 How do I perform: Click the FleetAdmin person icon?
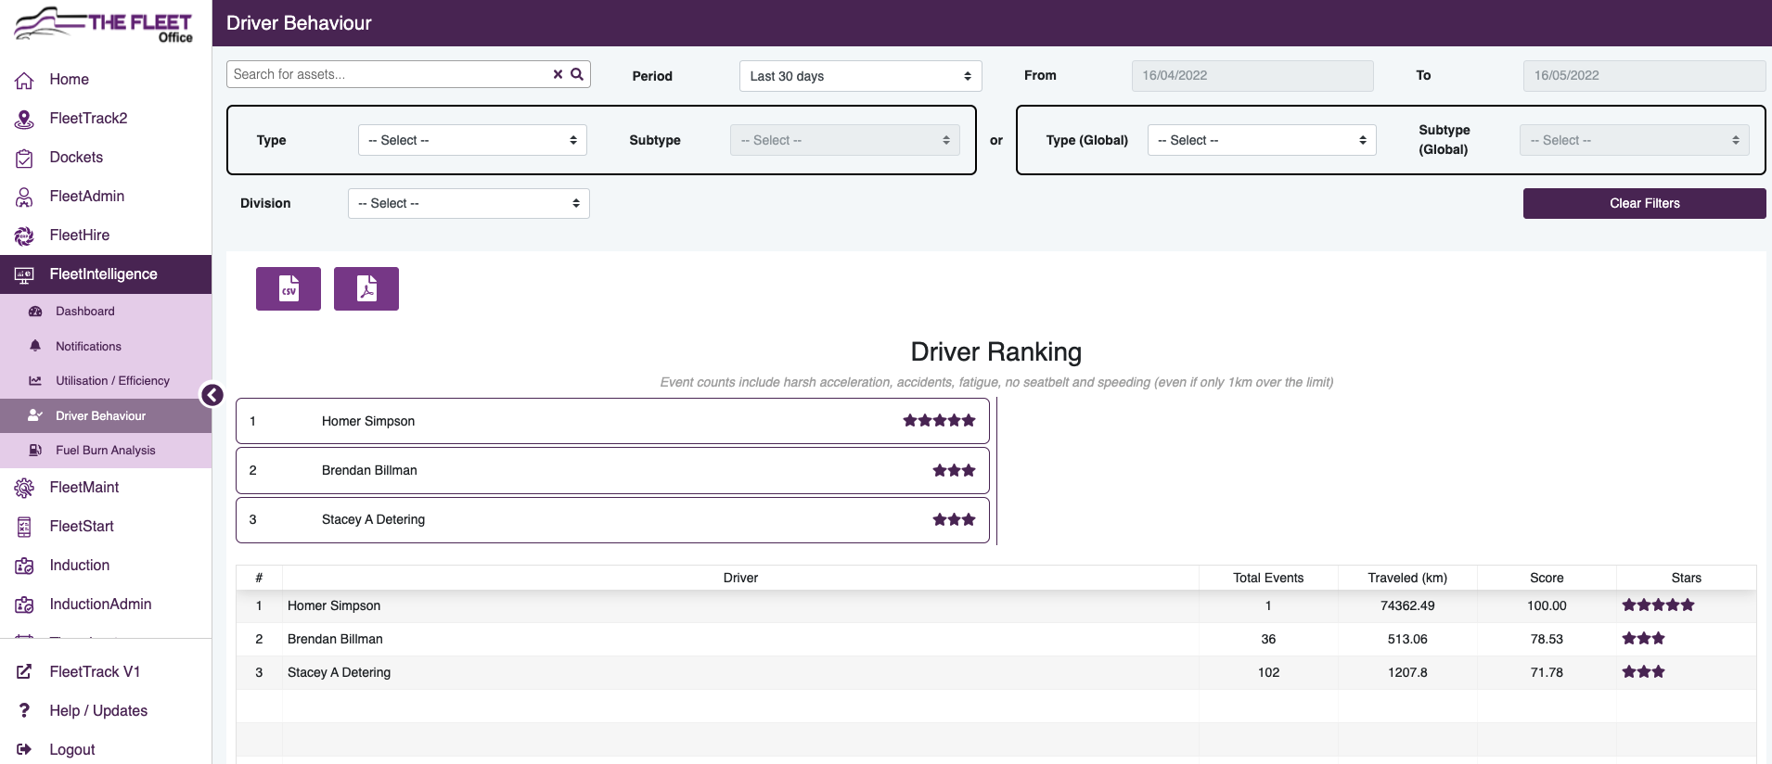(24, 197)
